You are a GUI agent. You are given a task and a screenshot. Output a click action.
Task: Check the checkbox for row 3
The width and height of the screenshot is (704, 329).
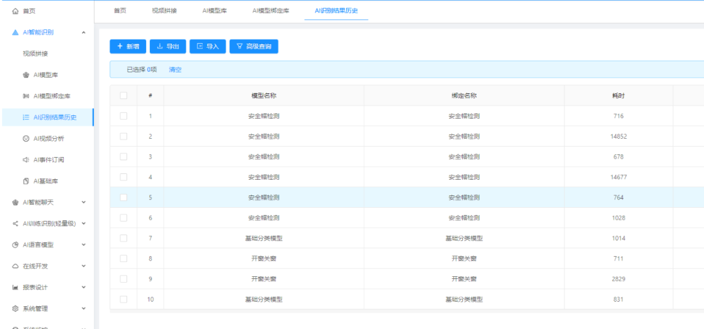pos(123,156)
